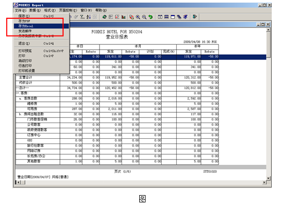Viewport: 290px width, 205px height.
Task: Click the 订房中心 row label
Action: (34, 135)
